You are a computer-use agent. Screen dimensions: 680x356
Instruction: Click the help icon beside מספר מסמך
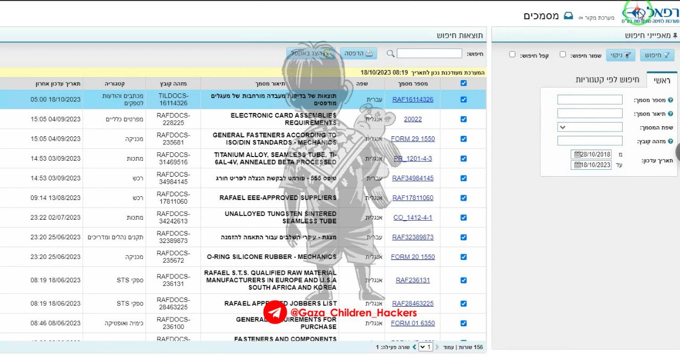(x=670, y=100)
